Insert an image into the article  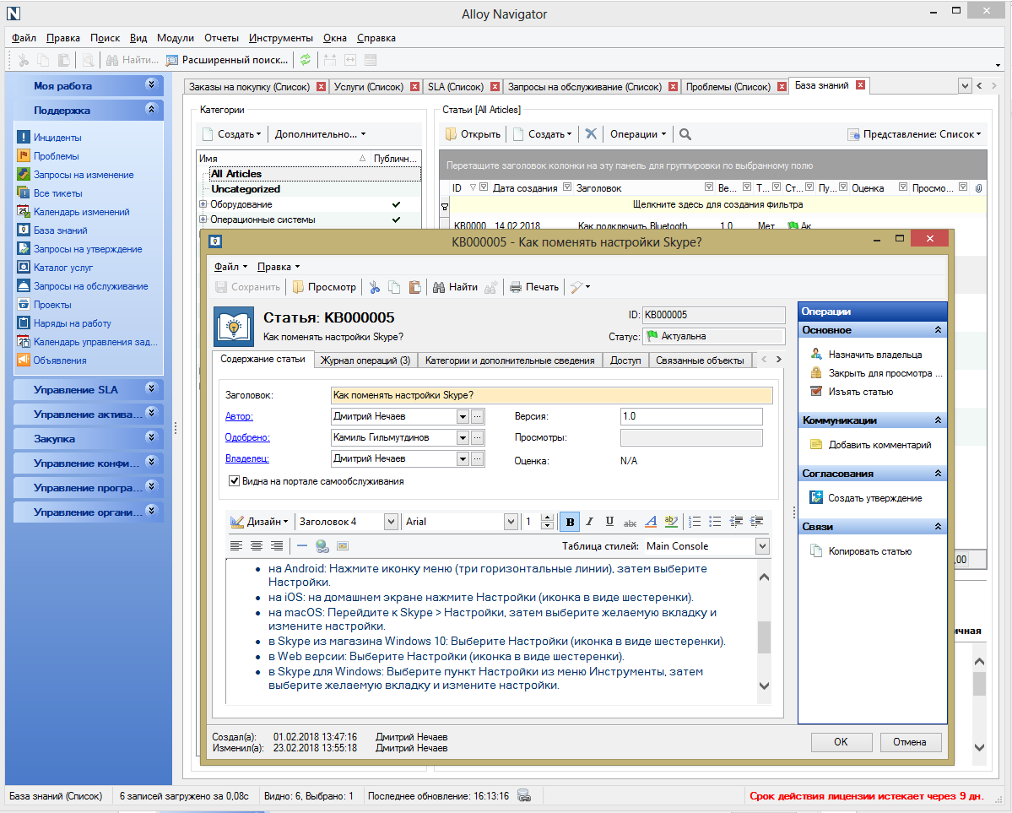point(343,546)
